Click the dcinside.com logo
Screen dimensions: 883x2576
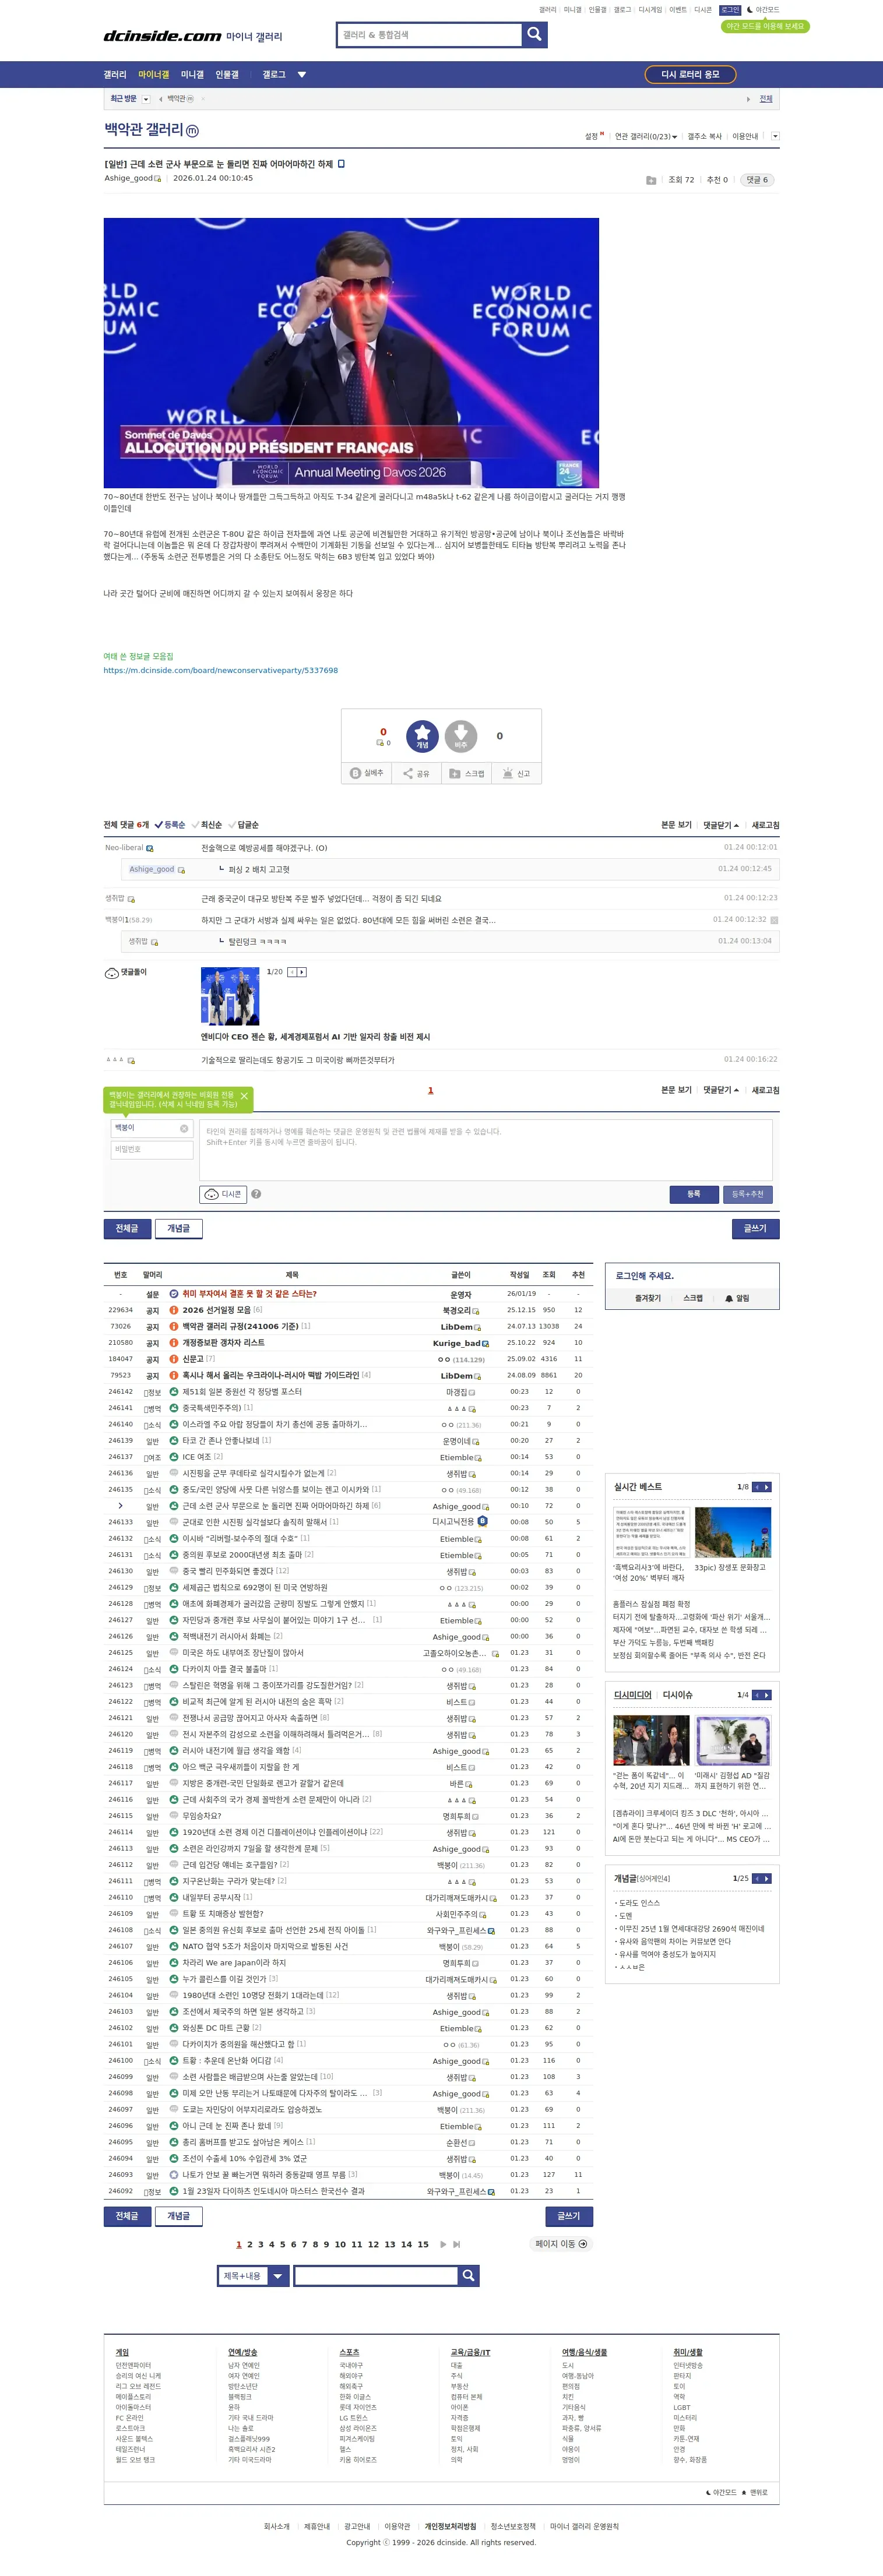[162, 36]
